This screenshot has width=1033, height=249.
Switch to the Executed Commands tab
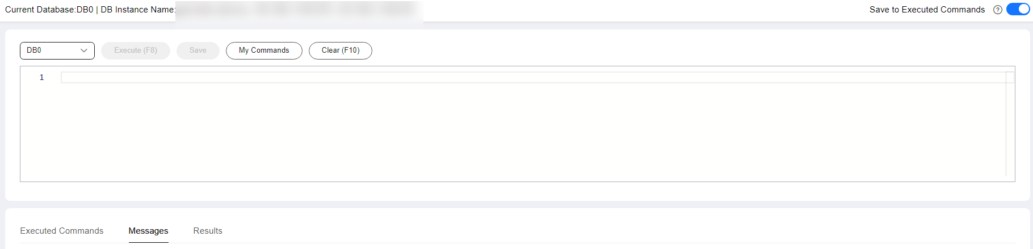click(x=62, y=231)
